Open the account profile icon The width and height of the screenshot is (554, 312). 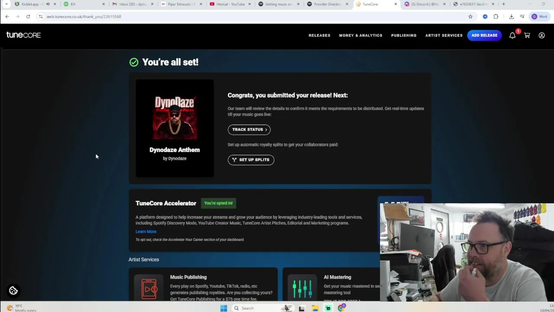pos(541,36)
